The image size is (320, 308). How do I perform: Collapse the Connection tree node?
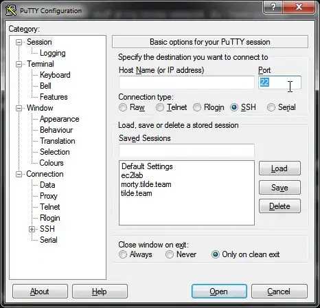coord(19,174)
